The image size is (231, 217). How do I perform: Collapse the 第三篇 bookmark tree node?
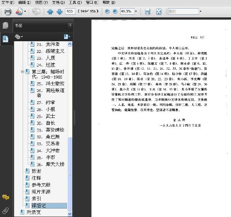22,72
